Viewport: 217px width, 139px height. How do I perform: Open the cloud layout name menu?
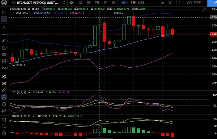click(196, 3)
